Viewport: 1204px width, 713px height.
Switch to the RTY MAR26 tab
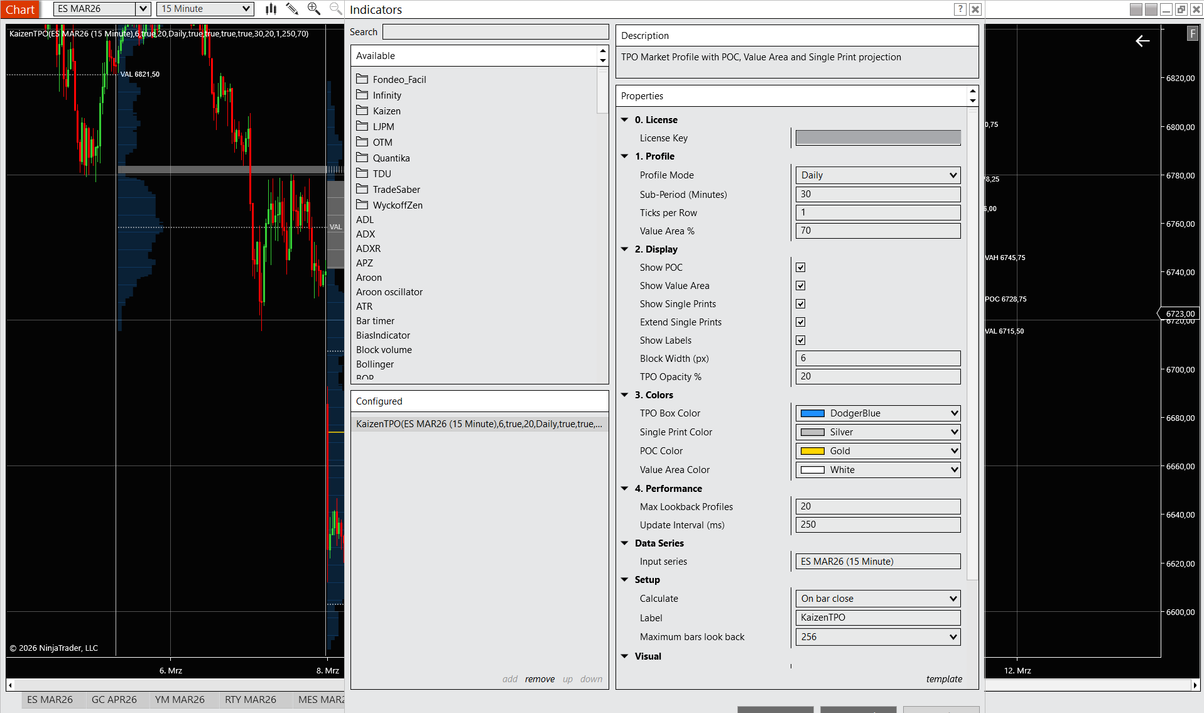(x=250, y=699)
